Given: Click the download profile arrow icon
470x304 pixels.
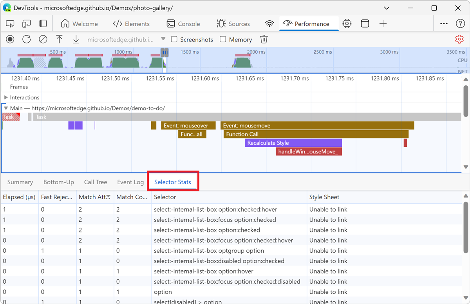Looking at the screenshot, I should click(76, 39).
